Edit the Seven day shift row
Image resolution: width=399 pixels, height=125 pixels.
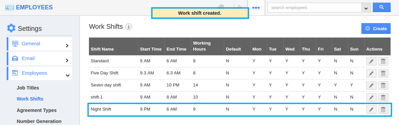(x=371, y=85)
